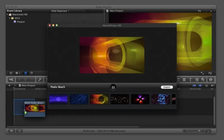Image resolution: width=224 pixels, height=140 pixels.
Task: Go back in timeline history
Action: [9, 85]
